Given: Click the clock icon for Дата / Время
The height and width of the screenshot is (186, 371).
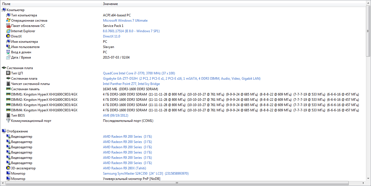Looking at the screenshot, I should (8, 57).
